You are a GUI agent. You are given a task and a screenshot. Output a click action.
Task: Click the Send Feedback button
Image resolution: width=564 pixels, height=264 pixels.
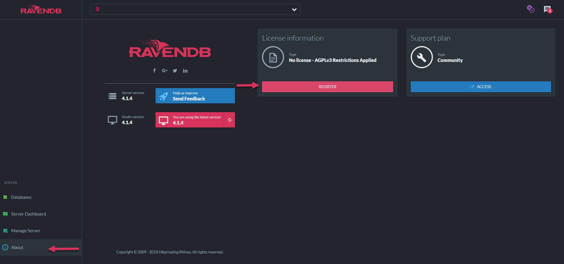point(195,96)
